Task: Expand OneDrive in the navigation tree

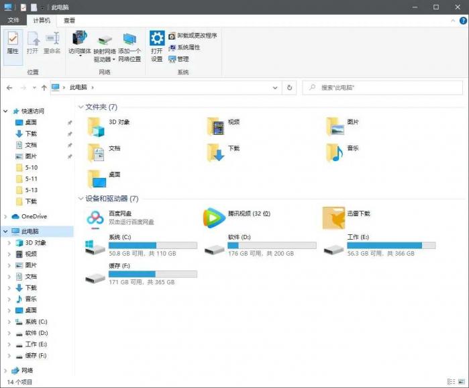Action: pyautogui.click(x=5, y=216)
